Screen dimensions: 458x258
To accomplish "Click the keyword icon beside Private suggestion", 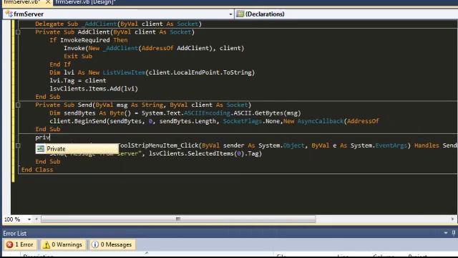I will [x=41, y=149].
